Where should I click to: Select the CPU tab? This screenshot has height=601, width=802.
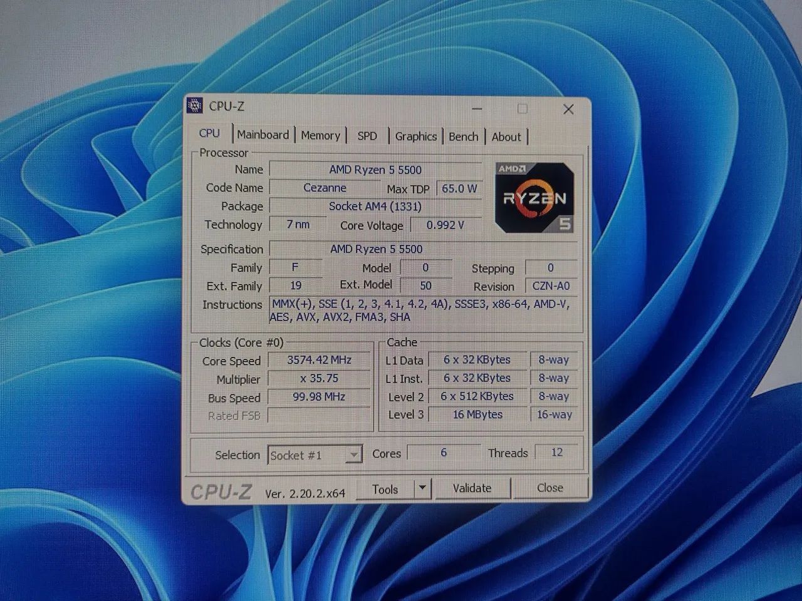[x=209, y=133]
